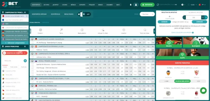Open the Slots casino tile

[182, 54]
